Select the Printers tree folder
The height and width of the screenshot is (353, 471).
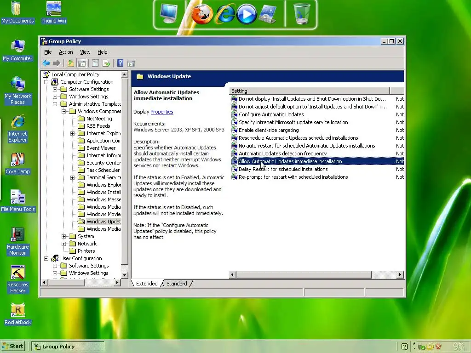86,251
